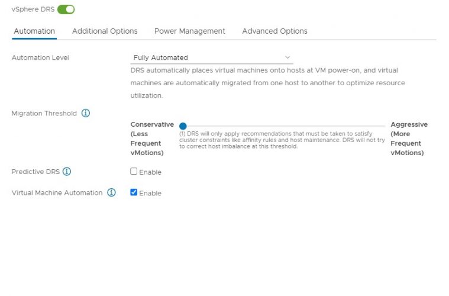Click the Virtual Machine Automation label text
The height and width of the screenshot is (296, 449).
click(57, 192)
